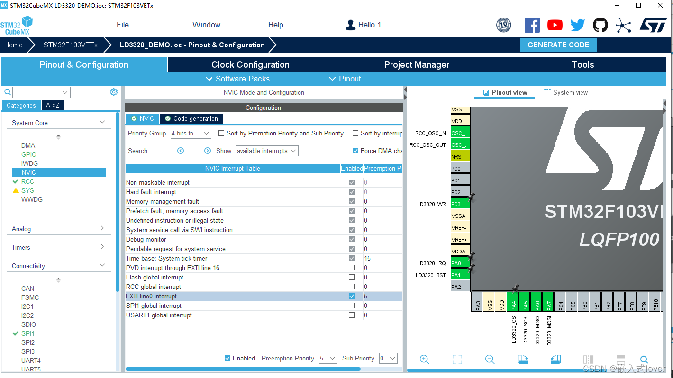Select pin PC3 on the chip
The height and width of the screenshot is (378, 673).
pyautogui.click(x=461, y=204)
